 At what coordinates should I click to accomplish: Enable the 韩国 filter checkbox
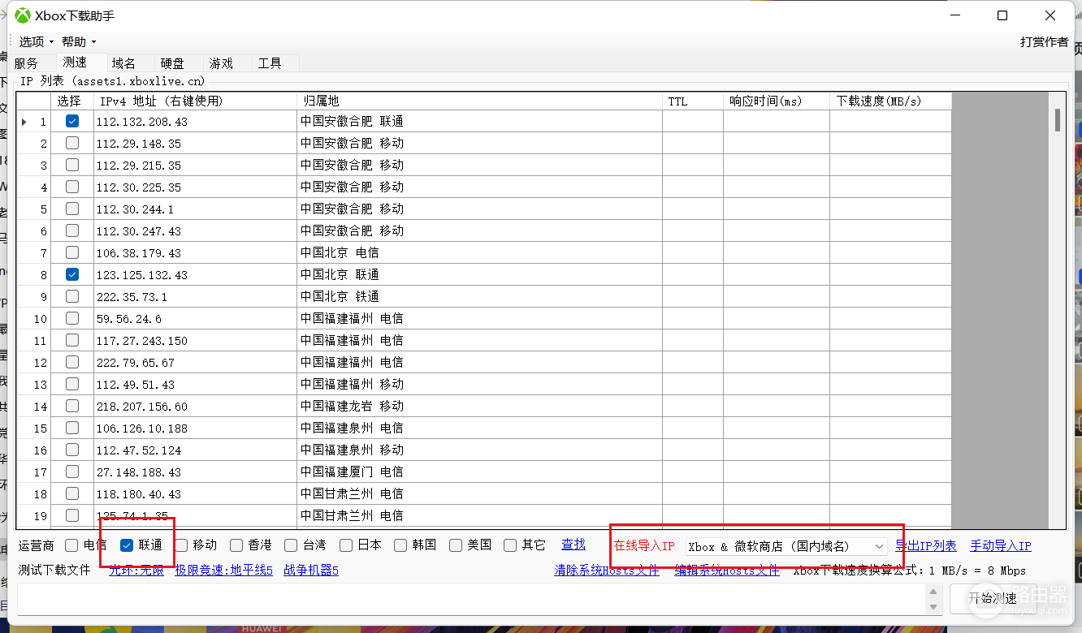tap(400, 545)
